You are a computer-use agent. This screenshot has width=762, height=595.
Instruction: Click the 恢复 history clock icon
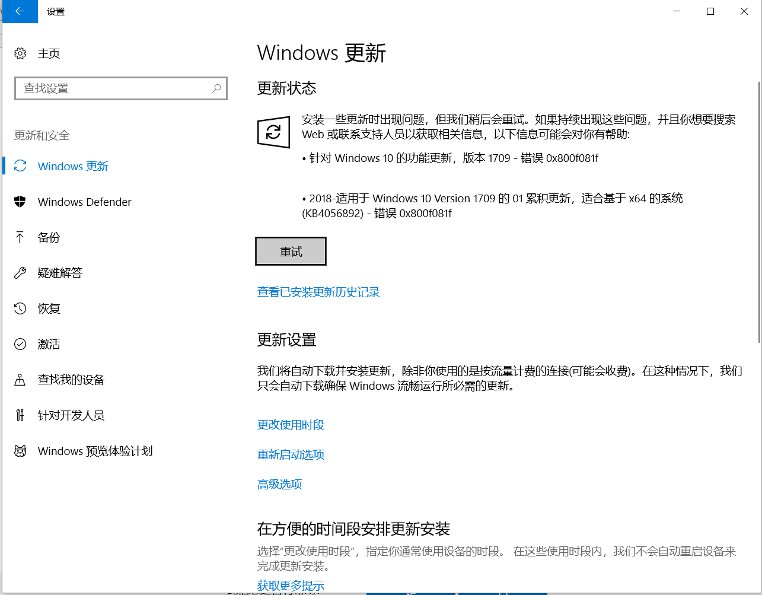(x=20, y=308)
